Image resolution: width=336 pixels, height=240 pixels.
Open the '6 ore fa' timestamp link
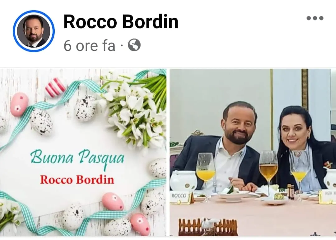(x=89, y=45)
